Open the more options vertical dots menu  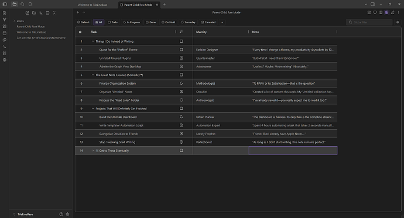coord(399,12)
